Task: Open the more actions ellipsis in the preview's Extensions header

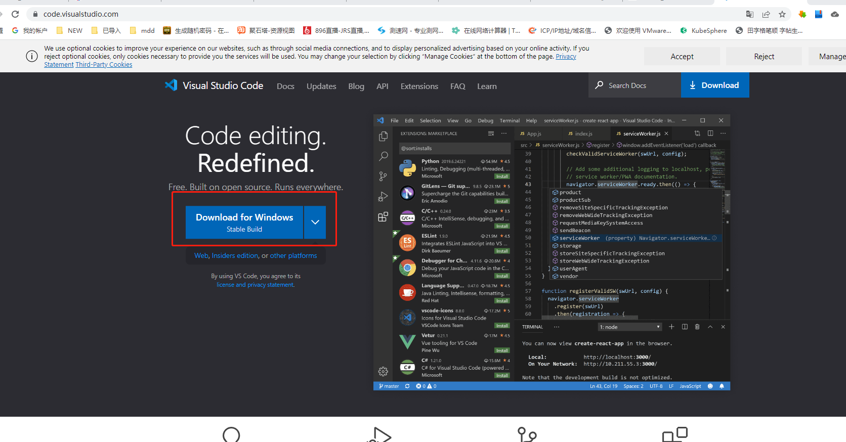Action: (x=504, y=134)
